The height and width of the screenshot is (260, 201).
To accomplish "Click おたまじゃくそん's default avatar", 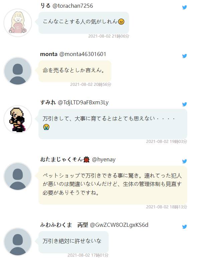I will coord(18,176).
